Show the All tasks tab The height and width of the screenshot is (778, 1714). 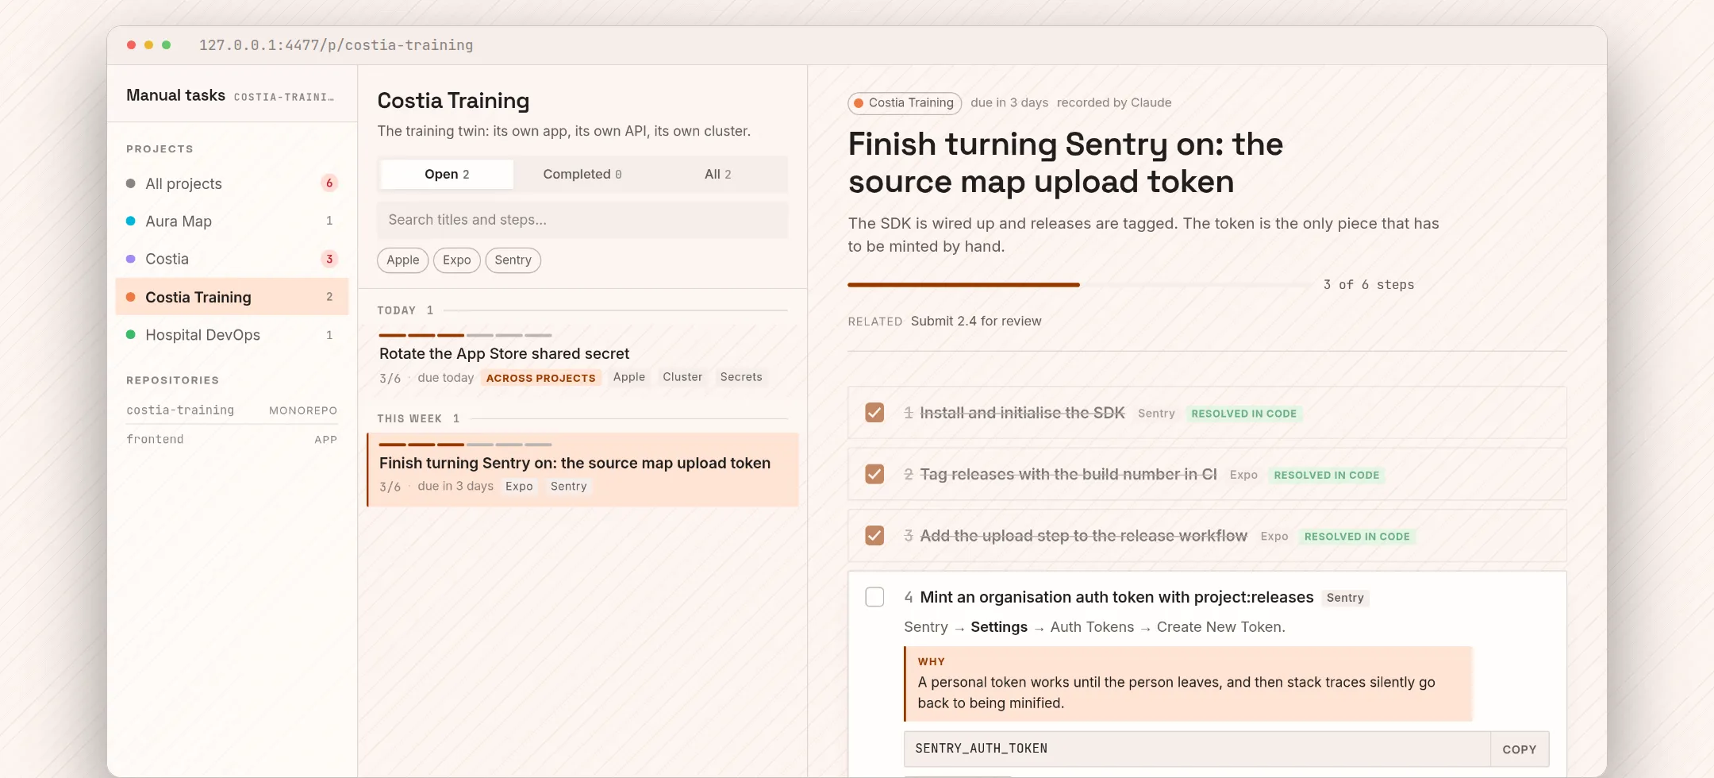718,174
